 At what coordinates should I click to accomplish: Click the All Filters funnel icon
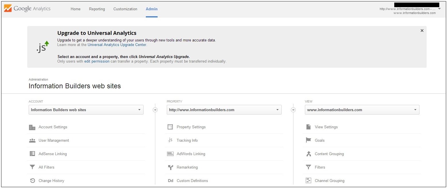(32, 167)
